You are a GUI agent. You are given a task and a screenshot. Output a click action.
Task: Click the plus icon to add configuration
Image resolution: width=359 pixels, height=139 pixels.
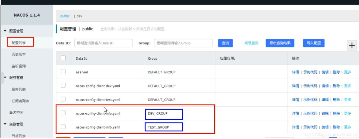352,45
